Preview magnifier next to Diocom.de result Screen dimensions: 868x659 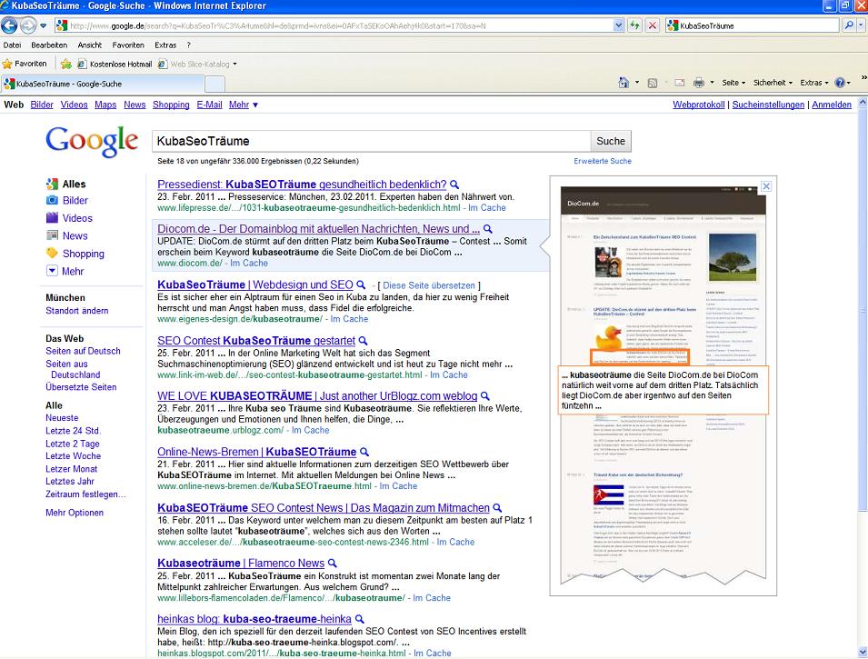(x=488, y=229)
